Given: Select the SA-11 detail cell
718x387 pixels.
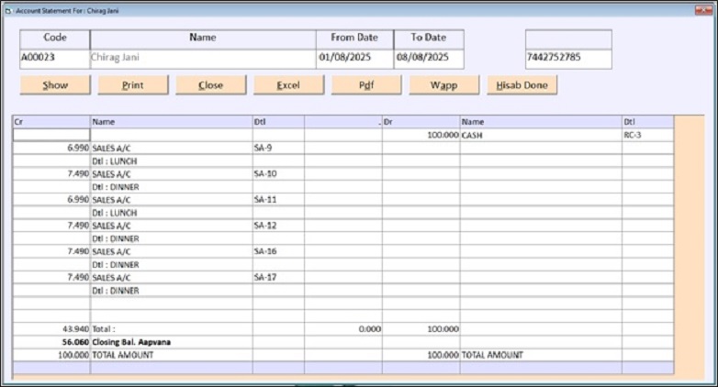Looking at the screenshot, I should tap(278, 199).
